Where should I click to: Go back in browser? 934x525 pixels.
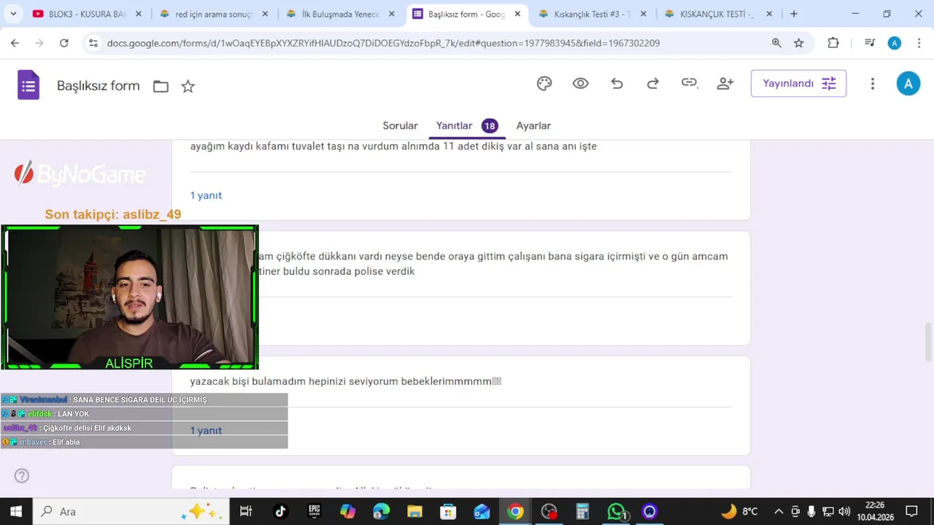(x=15, y=43)
